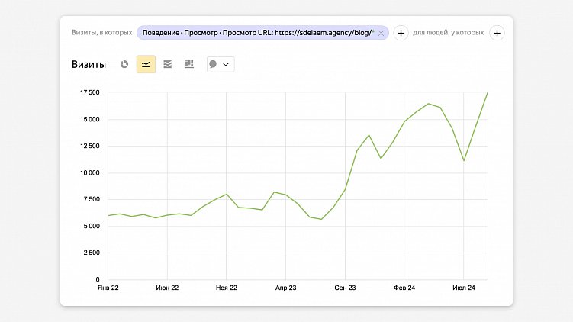Switch to the column chart view
573x322 pixels.
(189, 64)
